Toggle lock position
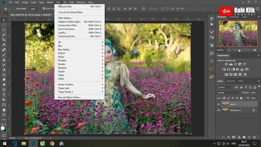The height and width of the screenshot is (147, 261). click(x=233, y=98)
